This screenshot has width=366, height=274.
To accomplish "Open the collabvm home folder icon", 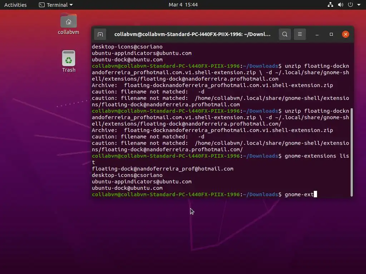I will 68,24.
